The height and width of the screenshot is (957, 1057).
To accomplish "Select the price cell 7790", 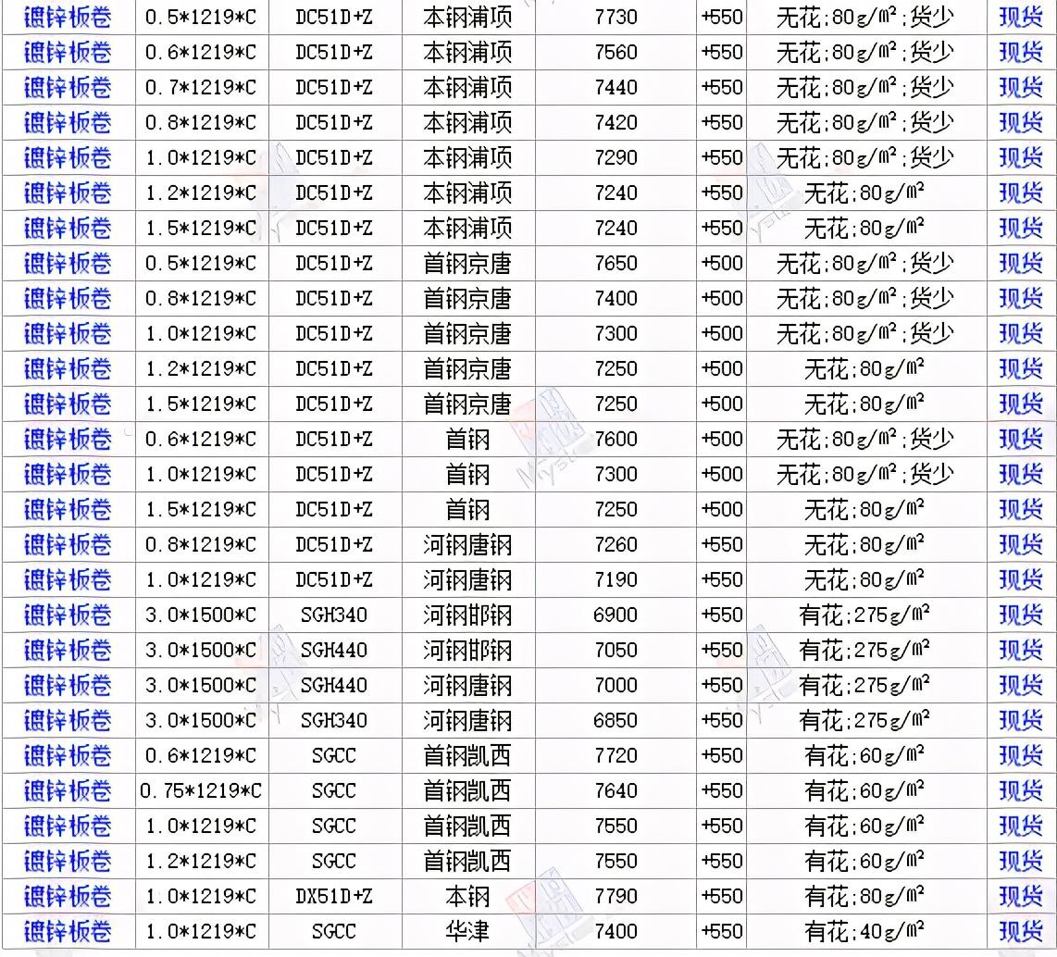I will pyautogui.click(x=616, y=896).
